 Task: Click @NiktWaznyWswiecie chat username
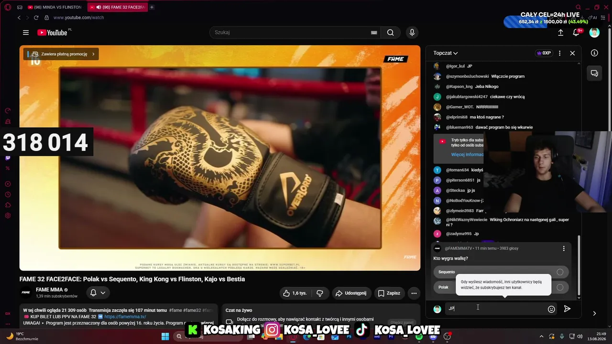(x=467, y=220)
